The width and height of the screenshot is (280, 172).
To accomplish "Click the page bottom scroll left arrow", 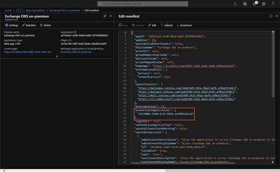I will click(x=4, y=171).
